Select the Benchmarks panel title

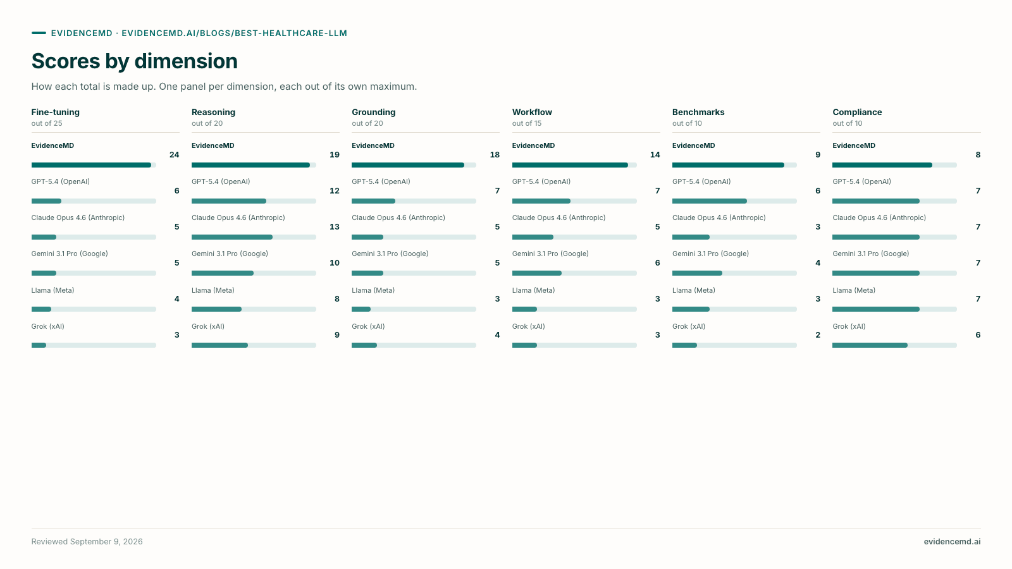point(698,112)
